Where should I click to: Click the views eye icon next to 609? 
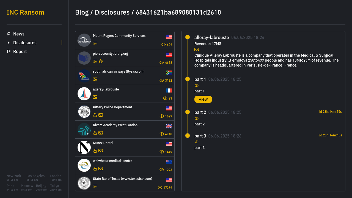pyautogui.click(x=164, y=45)
